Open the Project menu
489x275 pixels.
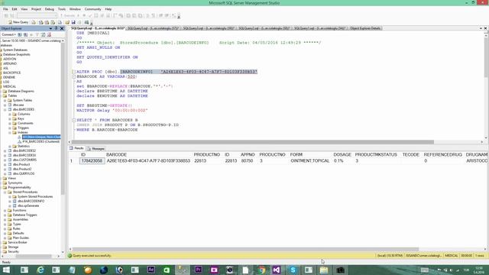[x=36, y=9]
